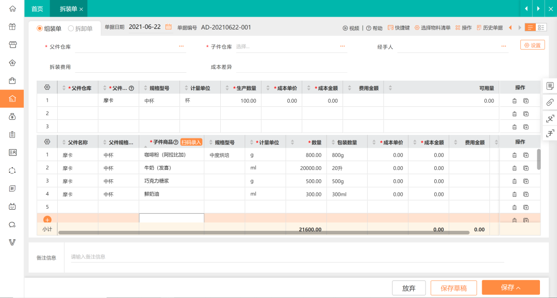Open the money bag icon in sidebar

pyautogui.click(x=12, y=117)
